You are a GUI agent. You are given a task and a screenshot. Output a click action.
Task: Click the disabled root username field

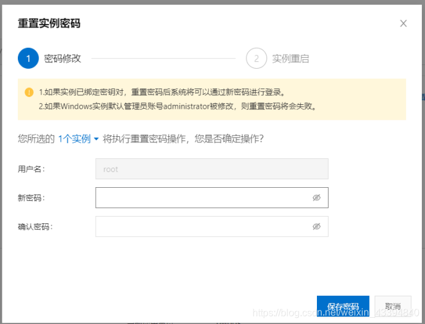click(x=212, y=169)
